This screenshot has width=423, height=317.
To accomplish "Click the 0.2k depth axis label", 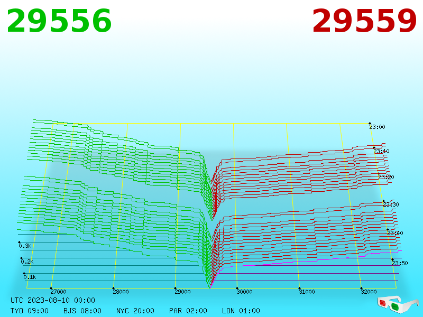I will (x=27, y=262).
